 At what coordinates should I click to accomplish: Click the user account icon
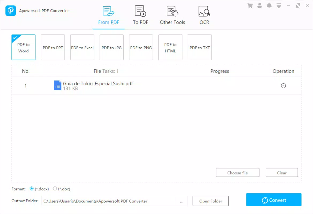pos(259,6)
